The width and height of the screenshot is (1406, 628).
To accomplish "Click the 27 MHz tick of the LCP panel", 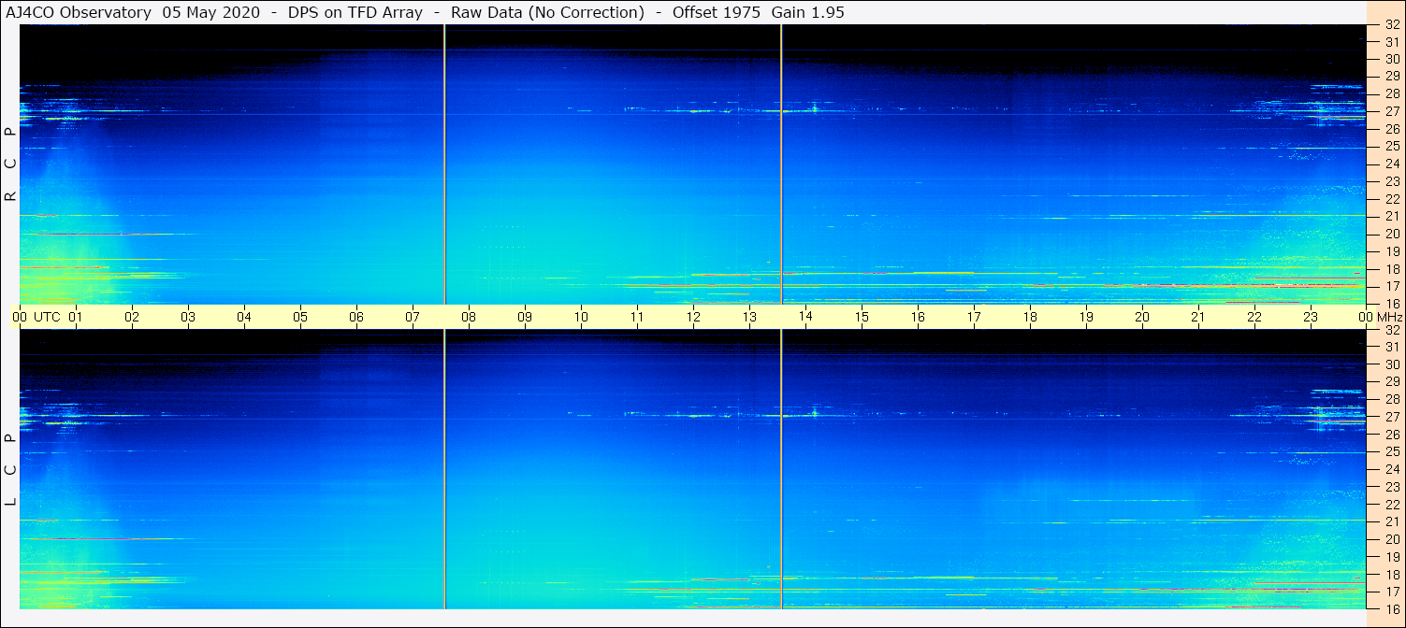I will coord(1392,418).
